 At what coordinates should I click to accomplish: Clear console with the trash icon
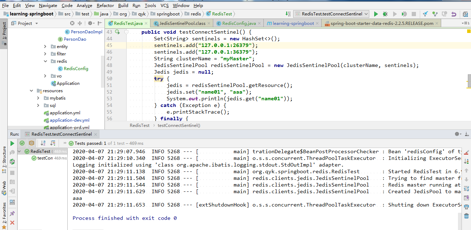click(x=466, y=216)
